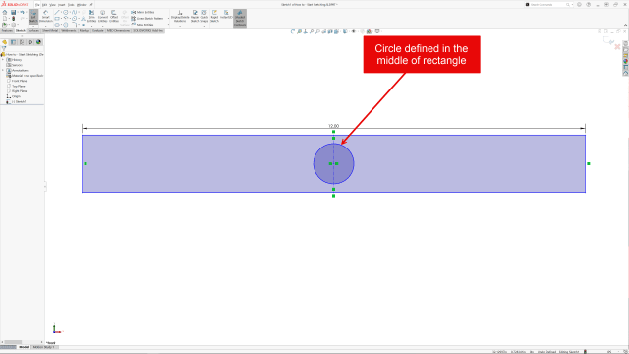Open the Sheet Metal tab
This screenshot has width=629, height=354.
[x=50, y=30]
